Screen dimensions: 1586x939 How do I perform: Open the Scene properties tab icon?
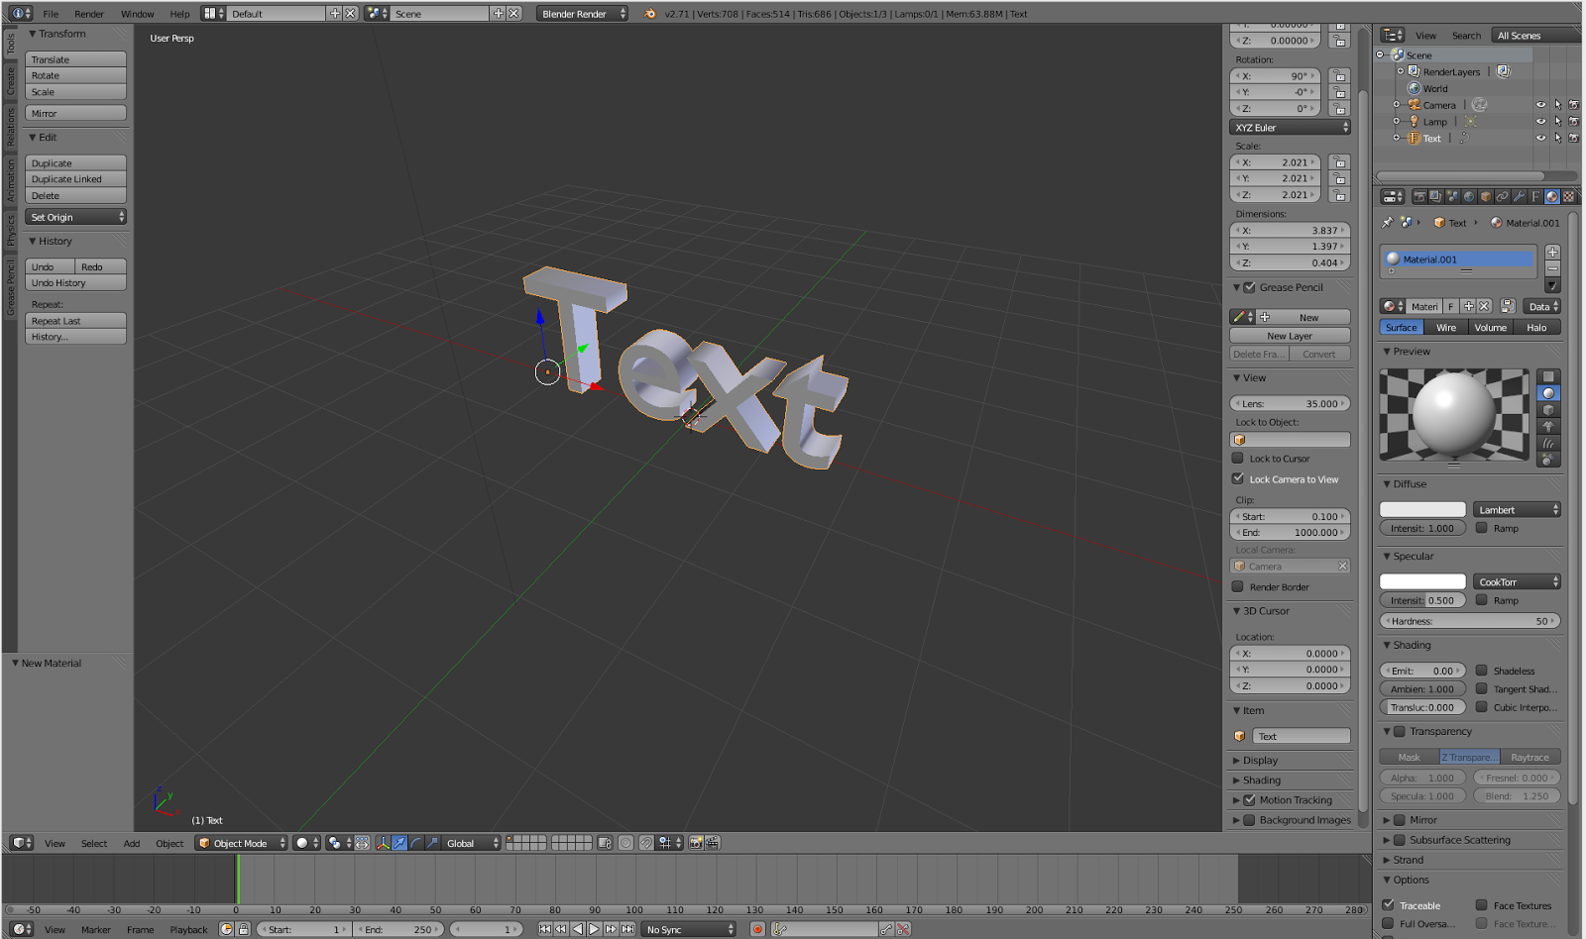pos(1452,196)
